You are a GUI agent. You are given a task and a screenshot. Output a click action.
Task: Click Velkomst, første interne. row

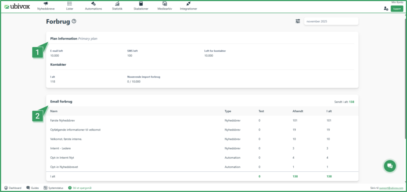pos(66,139)
